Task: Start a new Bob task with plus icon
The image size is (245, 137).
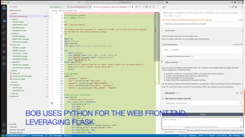Action: [x=229, y=7]
